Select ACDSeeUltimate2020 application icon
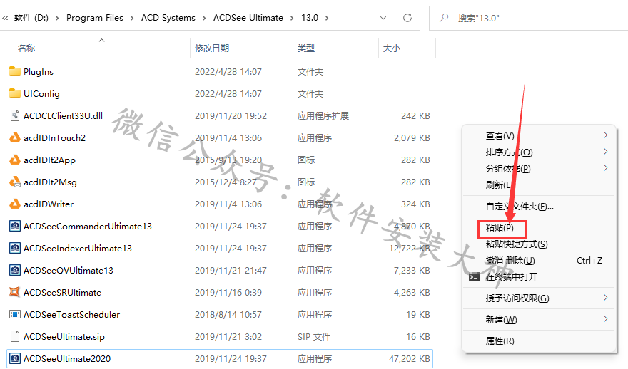This screenshot has width=628, height=369. click(15, 358)
